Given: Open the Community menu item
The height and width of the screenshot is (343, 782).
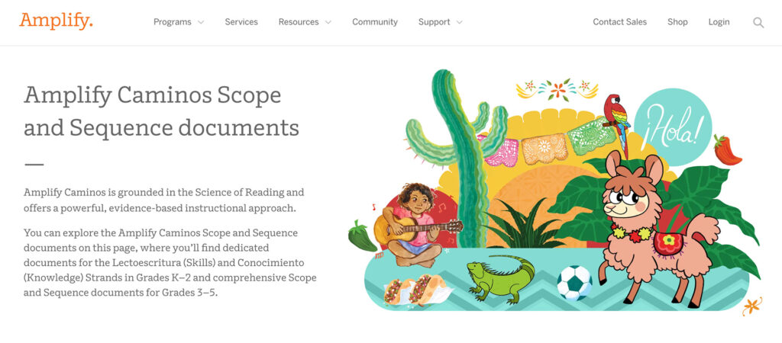Looking at the screenshot, I should point(375,22).
